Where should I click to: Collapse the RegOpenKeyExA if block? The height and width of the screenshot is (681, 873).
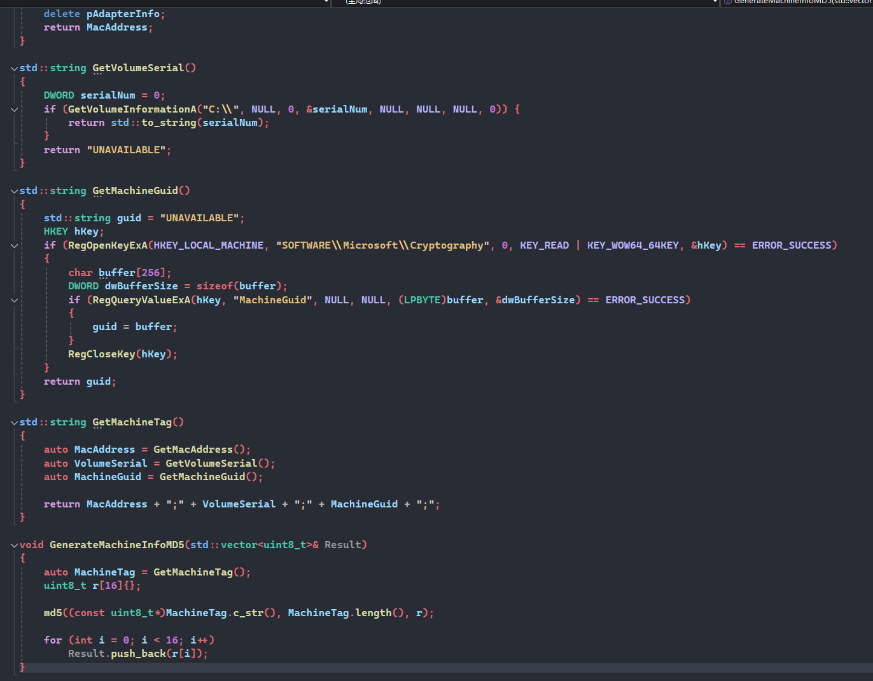[14, 245]
